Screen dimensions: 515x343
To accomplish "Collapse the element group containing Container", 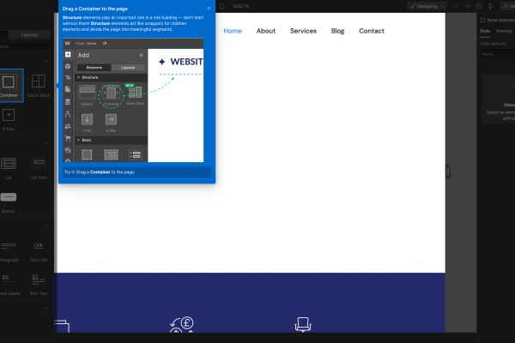I will coord(46,62).
